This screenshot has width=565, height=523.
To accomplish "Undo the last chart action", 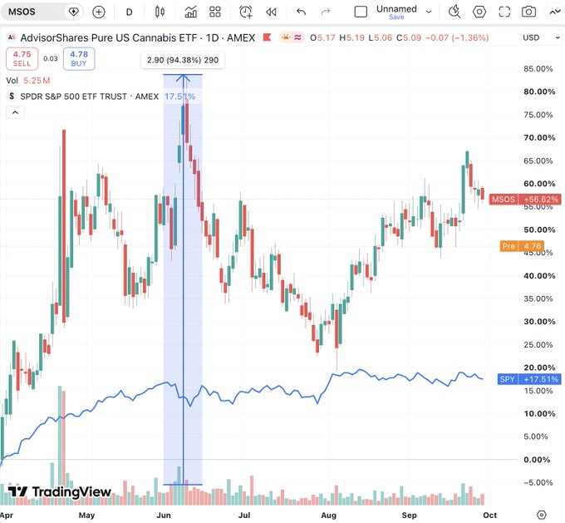I will [301, 12].
